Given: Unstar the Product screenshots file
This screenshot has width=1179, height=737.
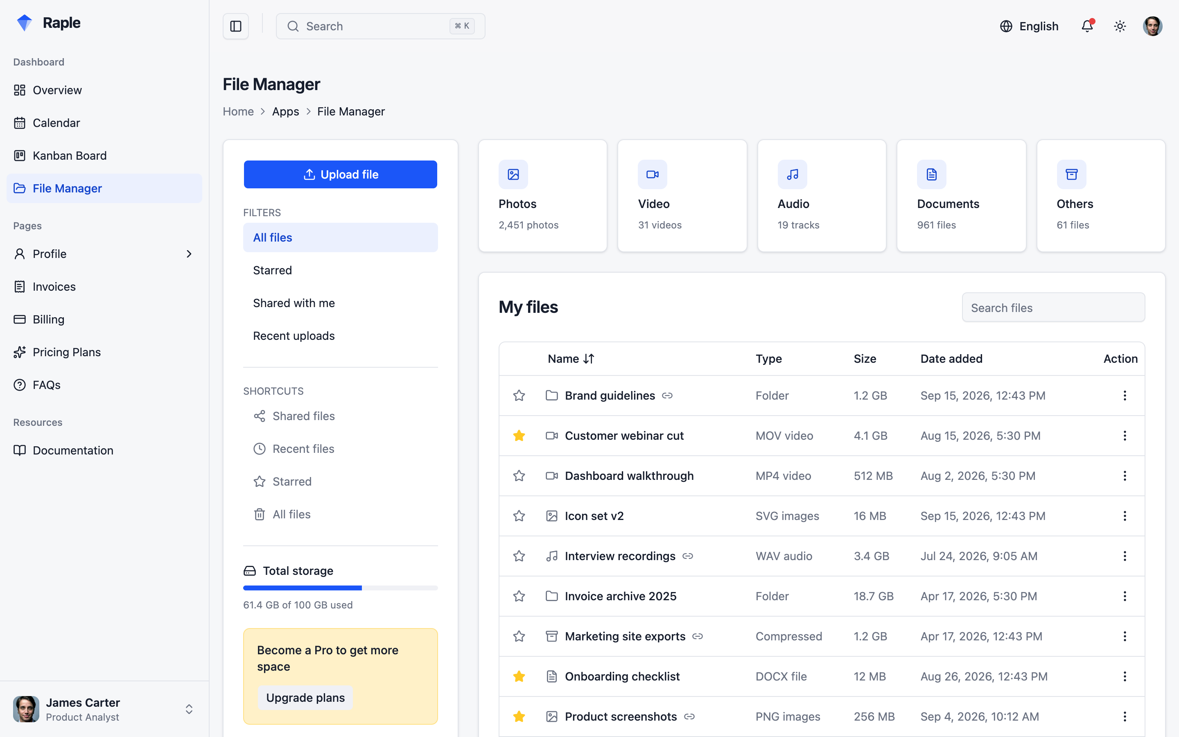Looking at the screenshot, I should pos(519,717).
